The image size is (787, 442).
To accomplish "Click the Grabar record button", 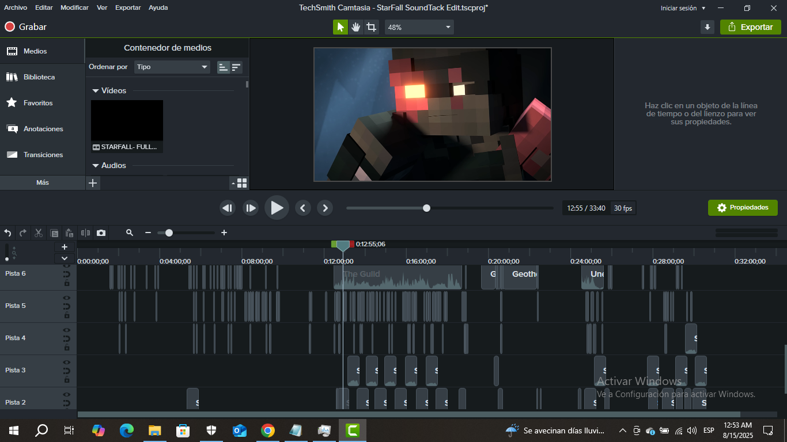I will point(25,27).
